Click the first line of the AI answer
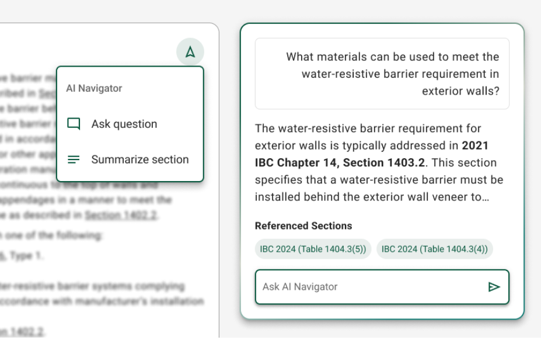 [x=368, y=128]
